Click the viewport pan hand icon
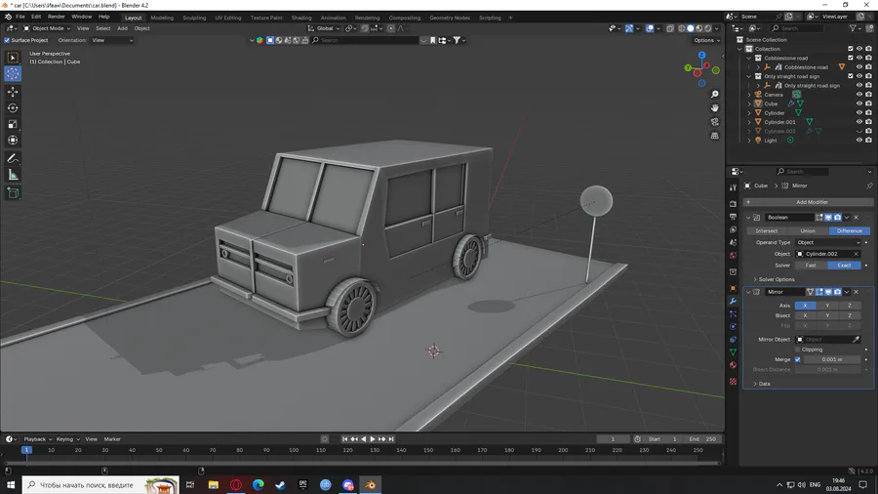 pos(714,108)
